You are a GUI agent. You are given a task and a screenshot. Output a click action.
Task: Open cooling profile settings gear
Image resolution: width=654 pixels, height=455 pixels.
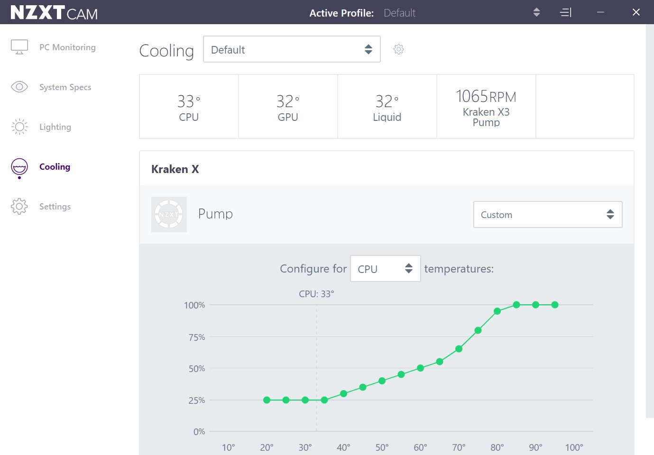click(x=399, y=49)
